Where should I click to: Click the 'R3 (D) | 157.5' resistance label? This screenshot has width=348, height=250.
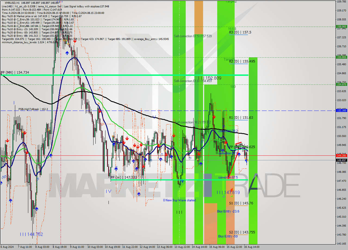point(240,32)
